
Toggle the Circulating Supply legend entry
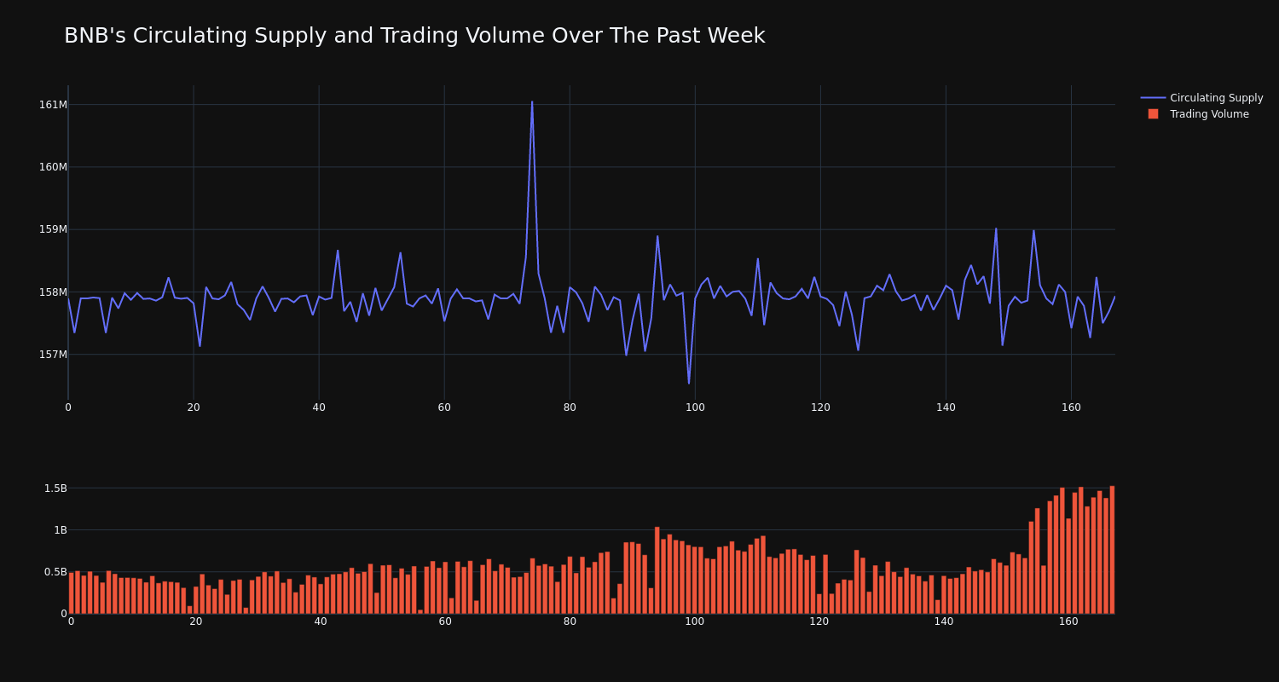pyautogui.click(x=1202, y=98)
